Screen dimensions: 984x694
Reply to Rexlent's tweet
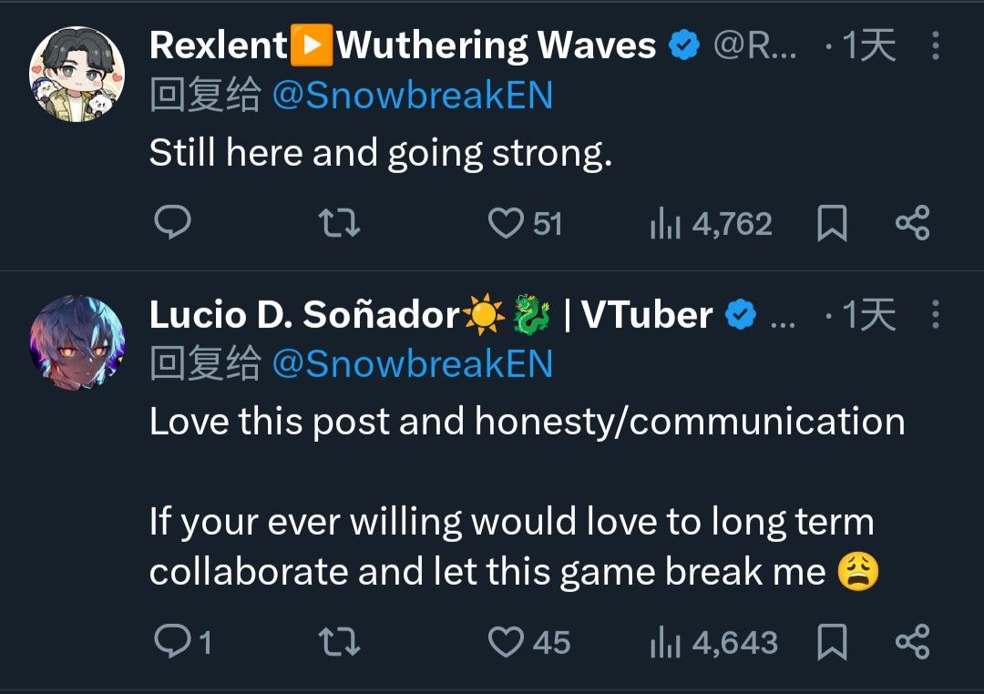[x=171, y=223]
